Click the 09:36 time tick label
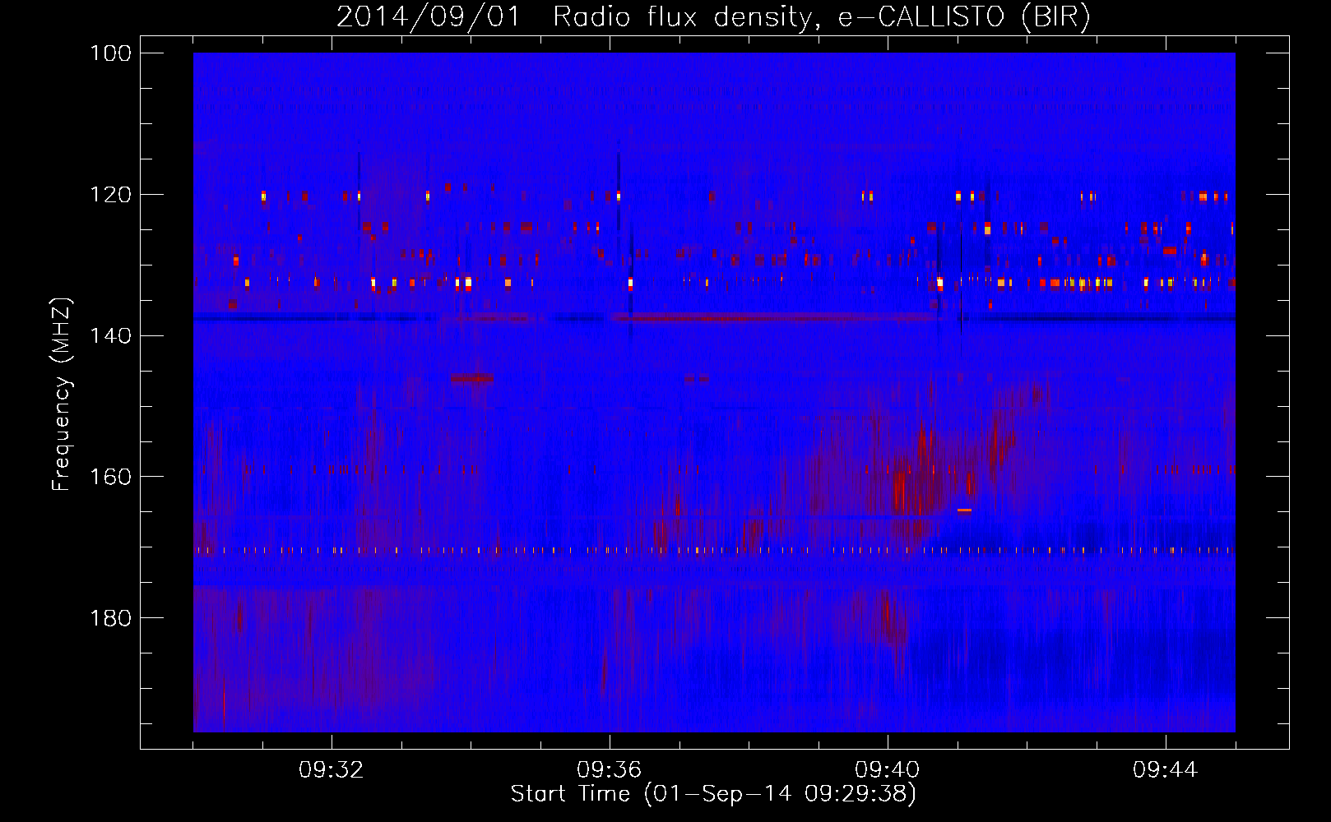This screenshot has width=1331, height=822. click(610, 770)
